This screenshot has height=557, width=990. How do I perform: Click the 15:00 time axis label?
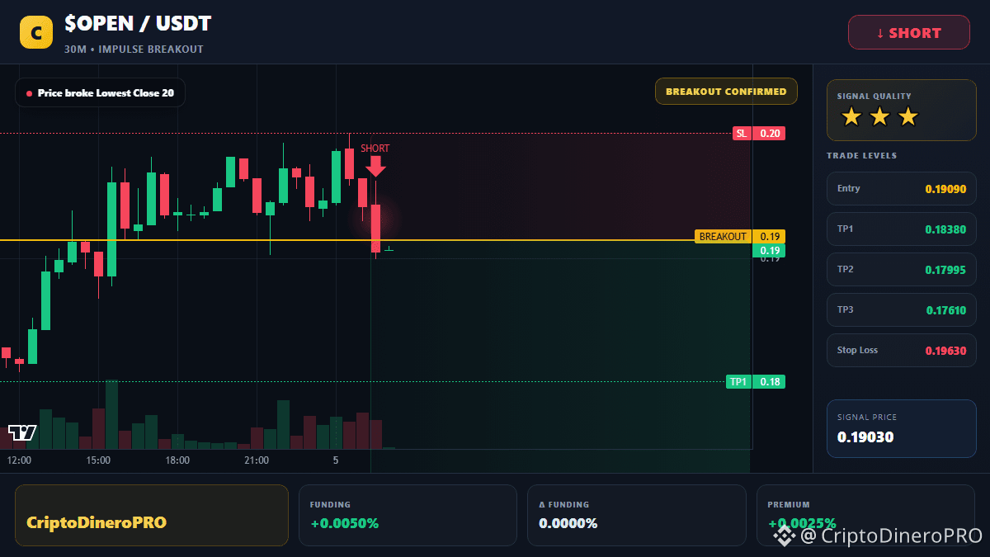coord(98,460)
